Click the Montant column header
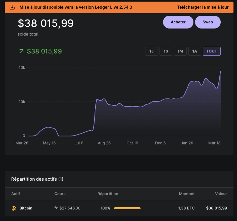The height and width of the screenshot is (221, 237). pyautogui.click(x=187, y=194)
